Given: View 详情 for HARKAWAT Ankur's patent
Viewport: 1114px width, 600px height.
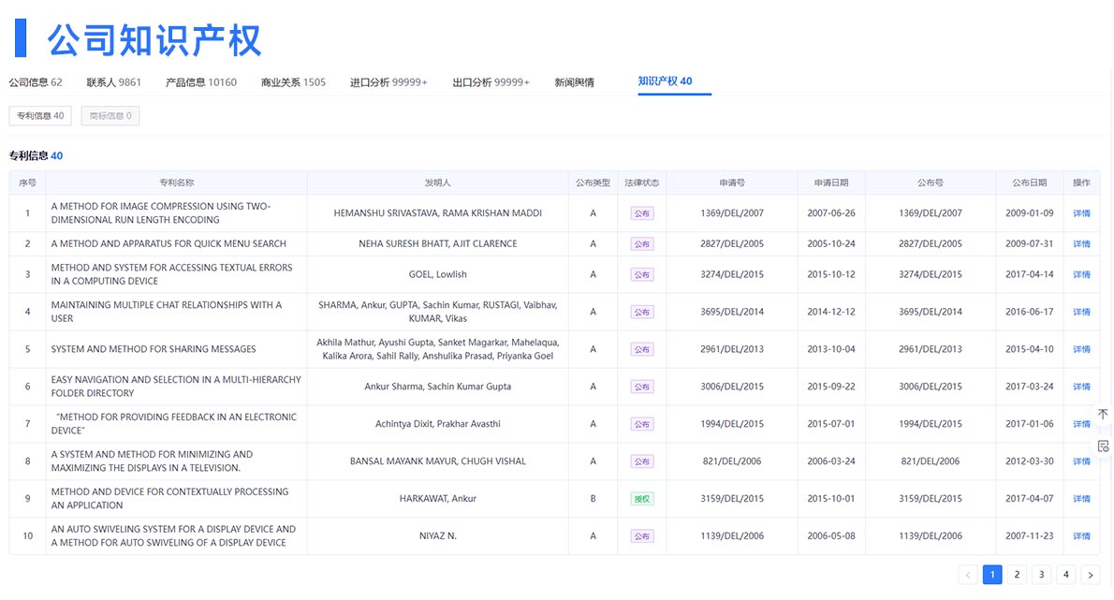Looking at the screenshot, I should click(1081, 499).
